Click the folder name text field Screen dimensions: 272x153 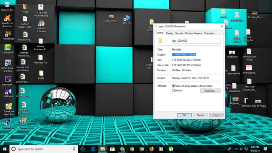tap(196, 41)
